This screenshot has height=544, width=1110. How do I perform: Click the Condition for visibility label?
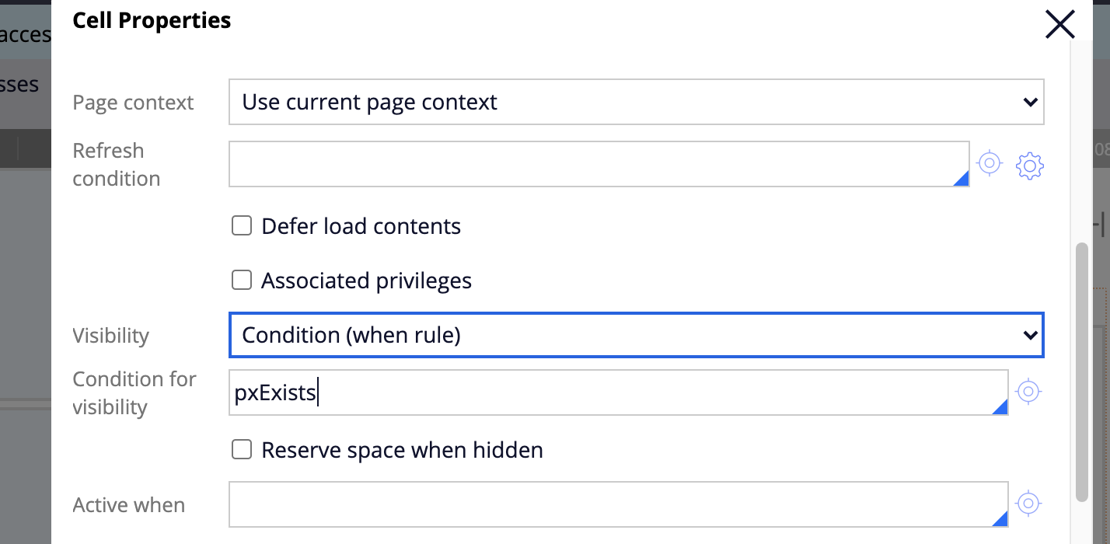pos(134,393)
